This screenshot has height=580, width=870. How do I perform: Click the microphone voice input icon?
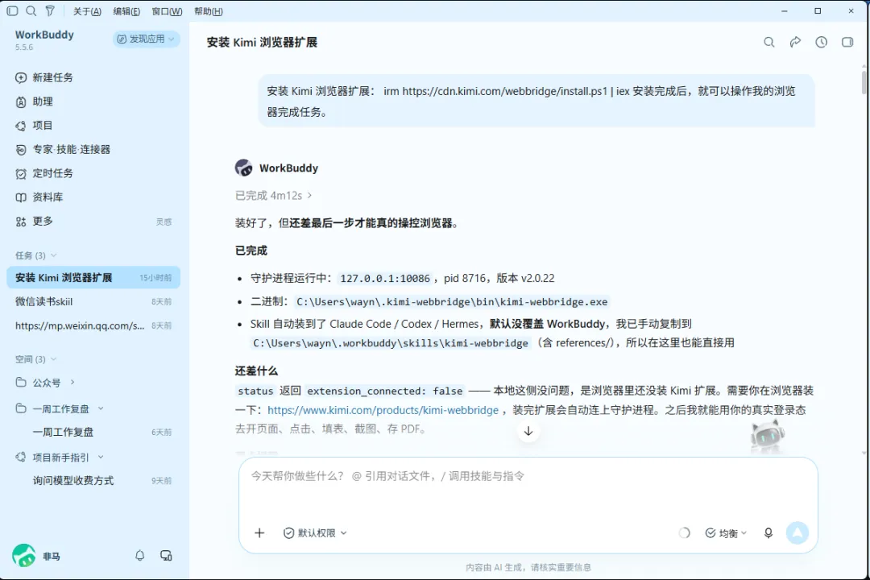click(768, 532)
